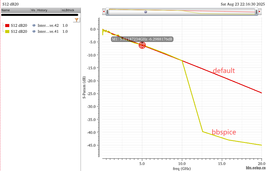Click the History column header

click(x=49, y=10)
